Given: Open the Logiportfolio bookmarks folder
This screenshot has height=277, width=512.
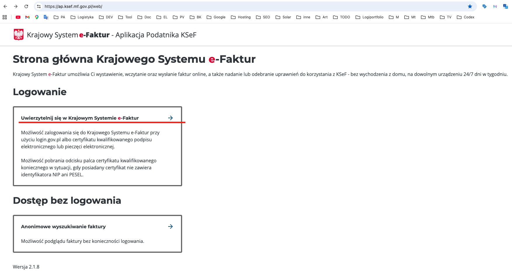Looking at the screenshot, I should tap(370, 17).
